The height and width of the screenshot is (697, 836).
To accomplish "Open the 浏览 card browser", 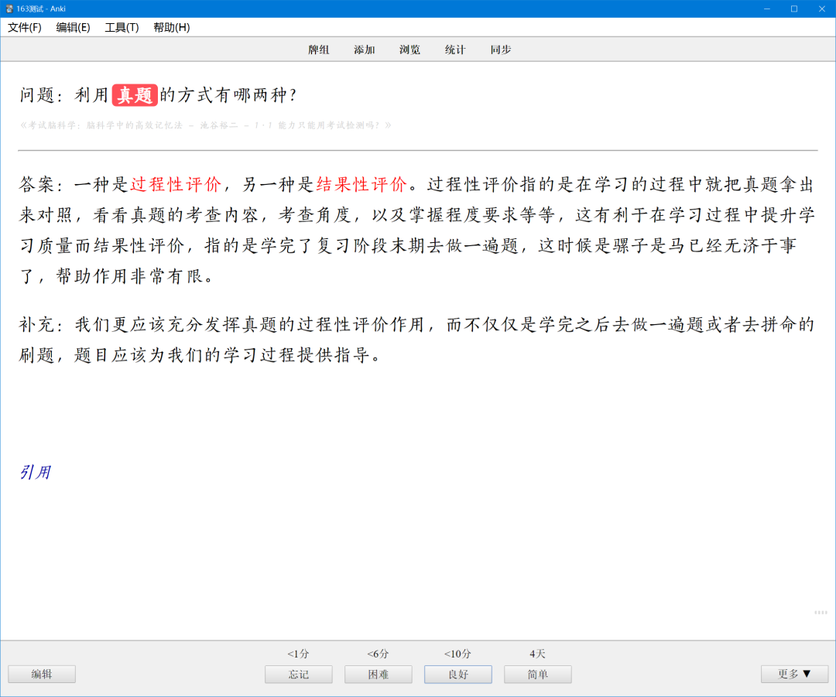I will [x=409, y=50].
